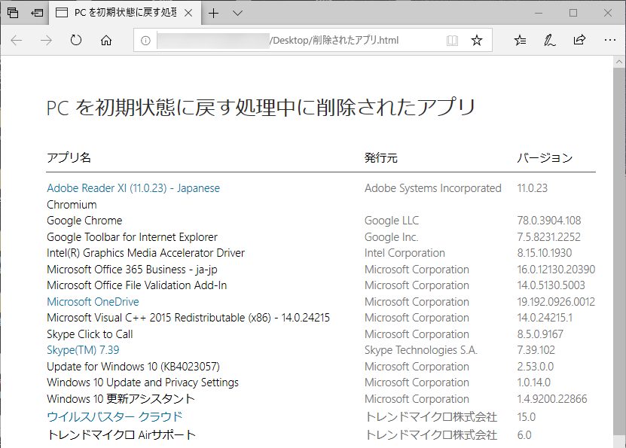This screenshot has height=448, width=626.
Task: Select Windows 10 Update and Privacy Settings
Action: tap(142, 382)
